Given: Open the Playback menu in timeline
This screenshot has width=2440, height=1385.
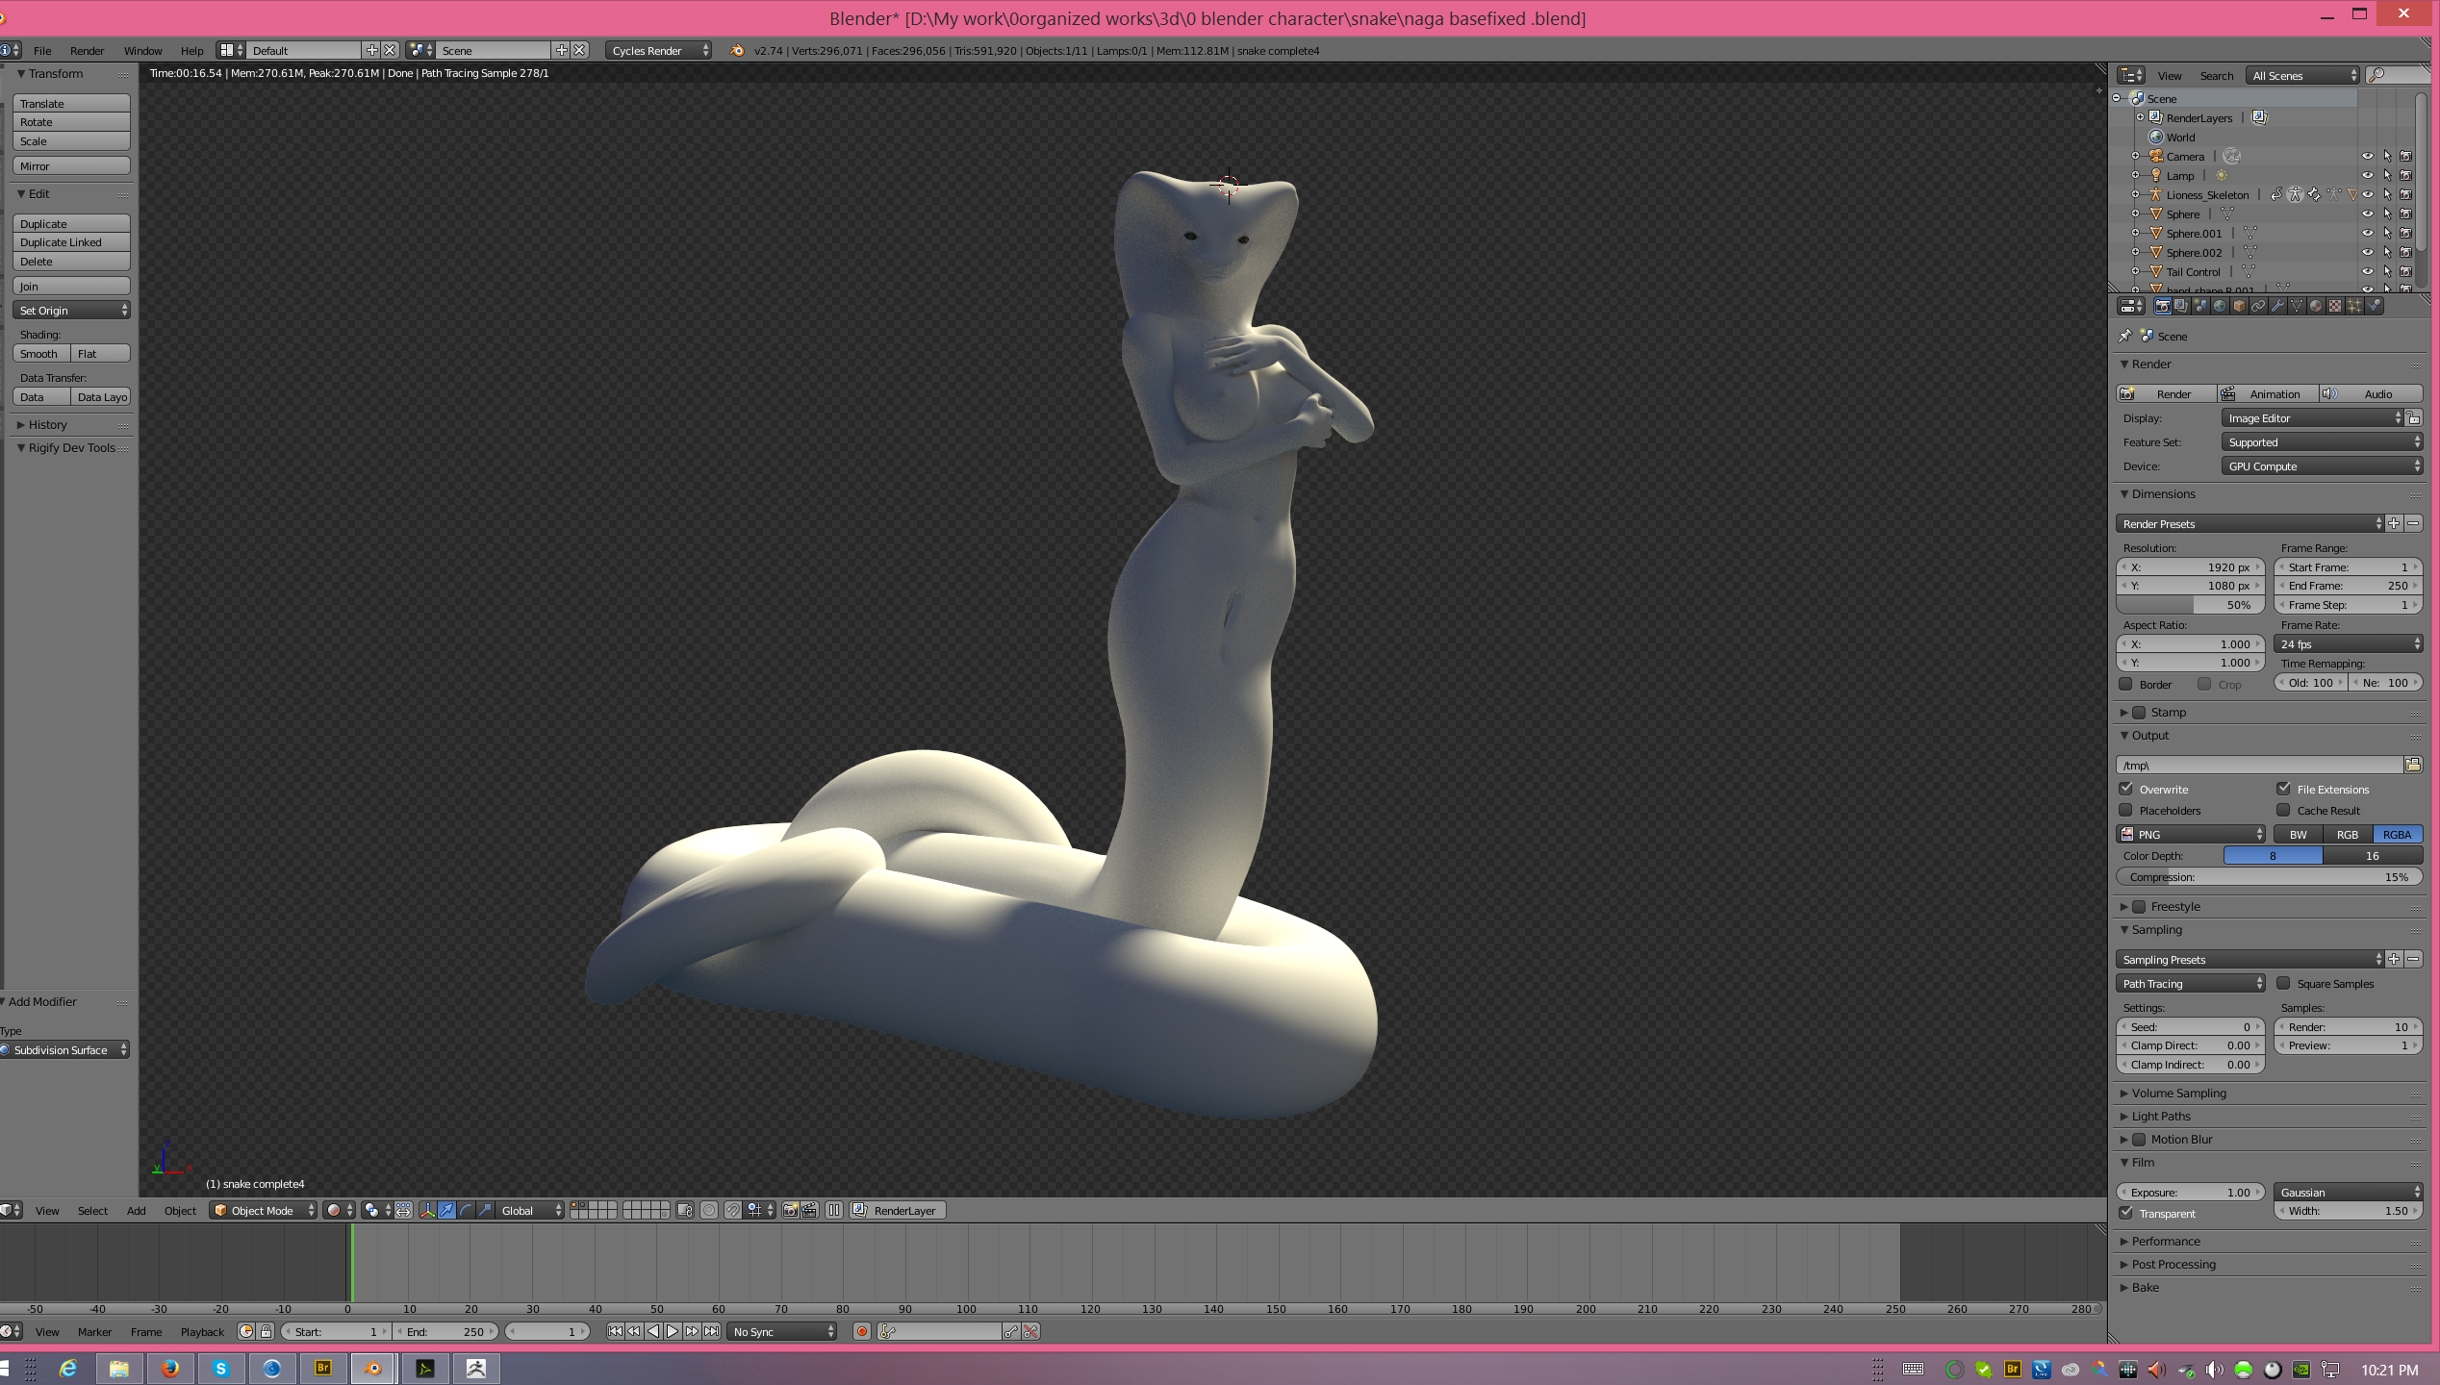Looking at the screenshot, I should 202,1331.
